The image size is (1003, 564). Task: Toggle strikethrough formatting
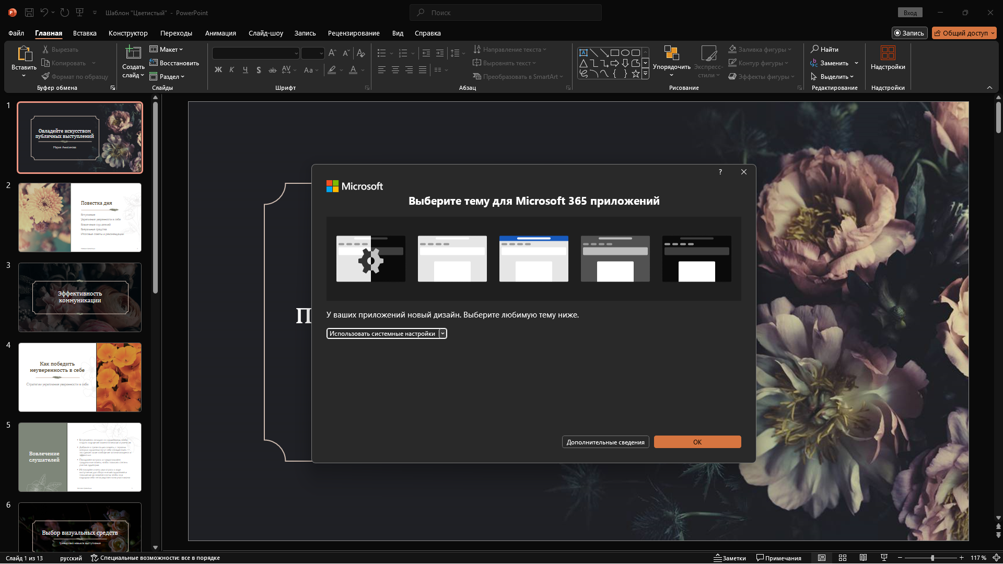(272, 70)
